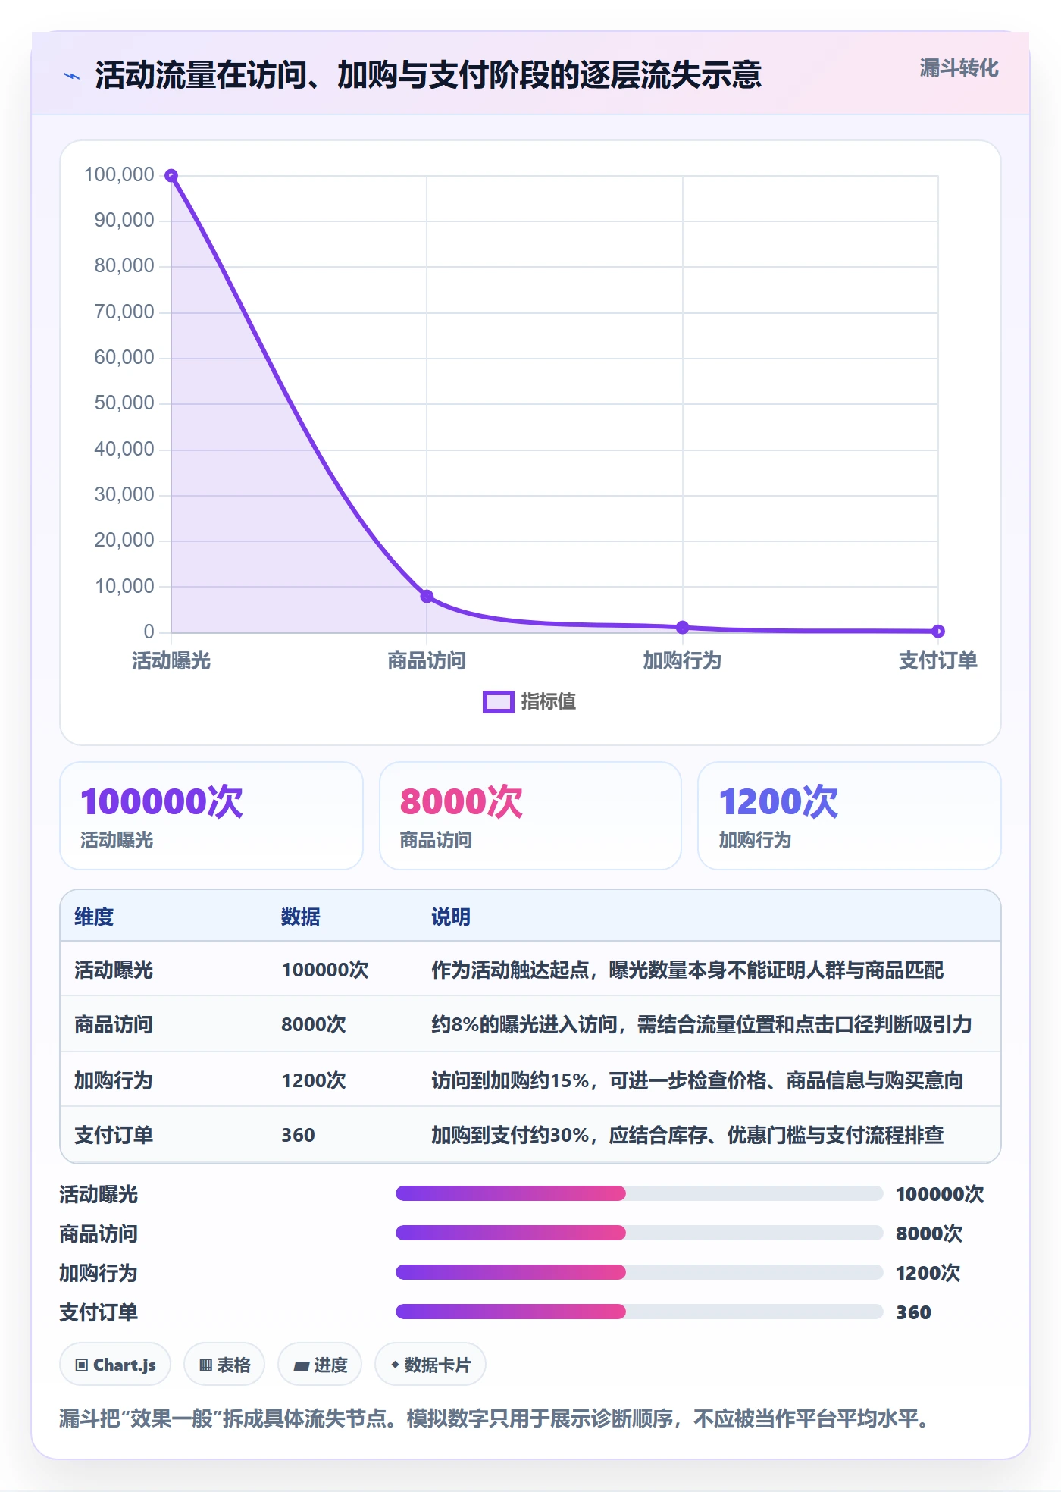This screenshot has width=1061, height=1492.
Task: Click the chart title 活动流量在访问…逐层流失示意
Action: pyautogui.click(x=428, y=76)
